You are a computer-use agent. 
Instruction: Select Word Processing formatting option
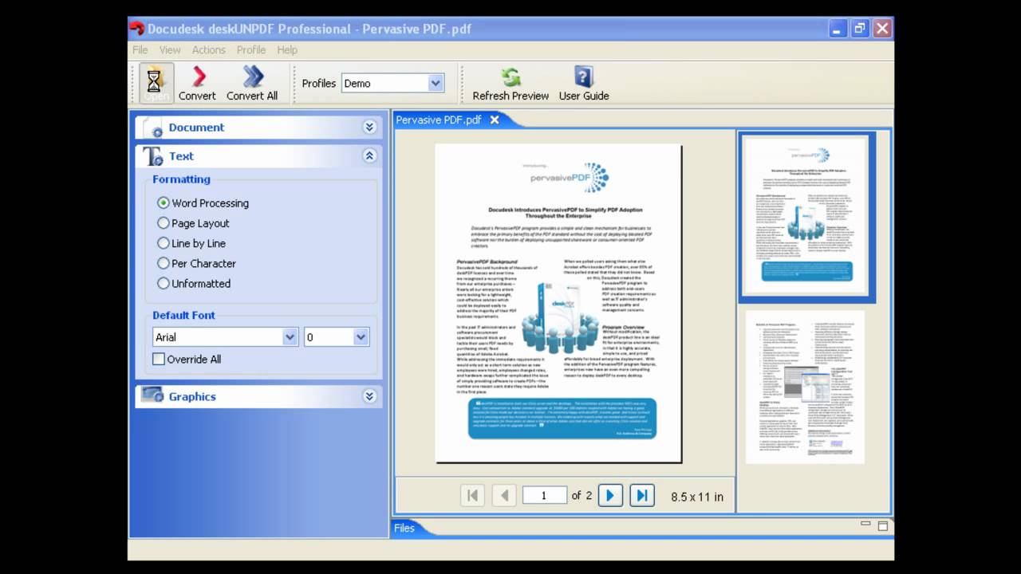164,203
